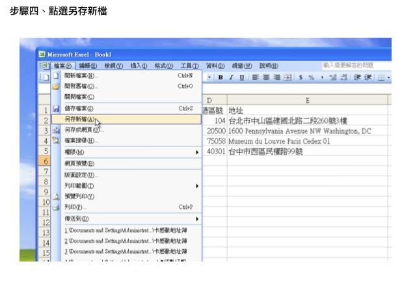Click the 輸入需要解答的問題 help box

pyautogui.click(x=356, y=65)
